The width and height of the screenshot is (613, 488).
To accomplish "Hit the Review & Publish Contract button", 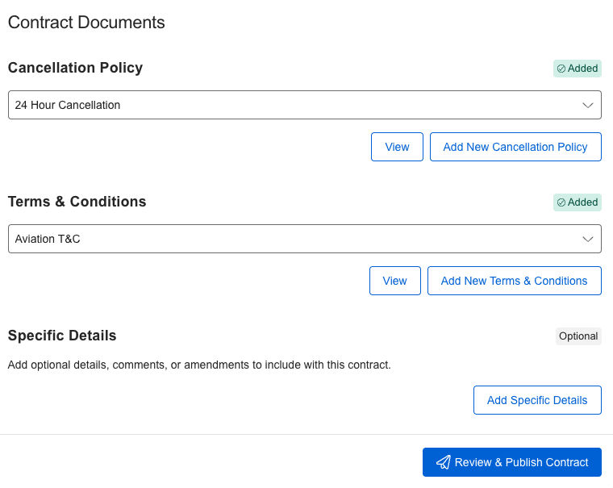I will pyautogui.click(x=512, y=462).
